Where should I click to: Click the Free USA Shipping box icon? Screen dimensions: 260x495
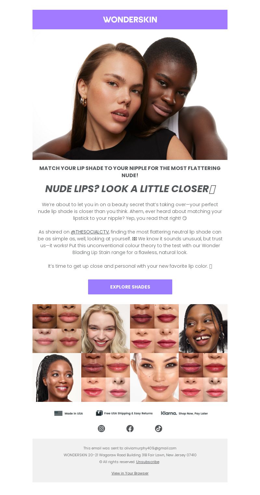click(99, 413)
